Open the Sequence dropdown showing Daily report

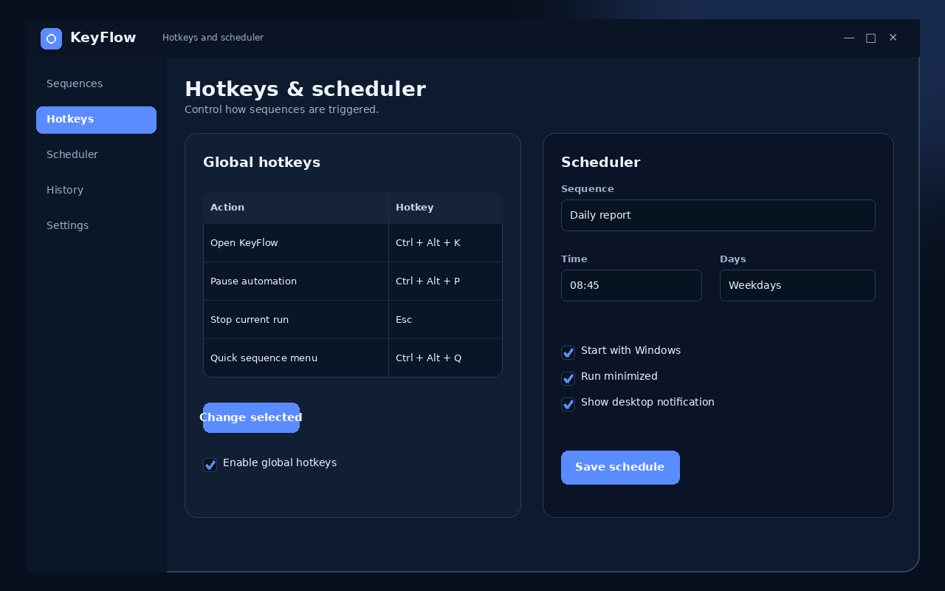pyautogui.click(x=718, y=215)
